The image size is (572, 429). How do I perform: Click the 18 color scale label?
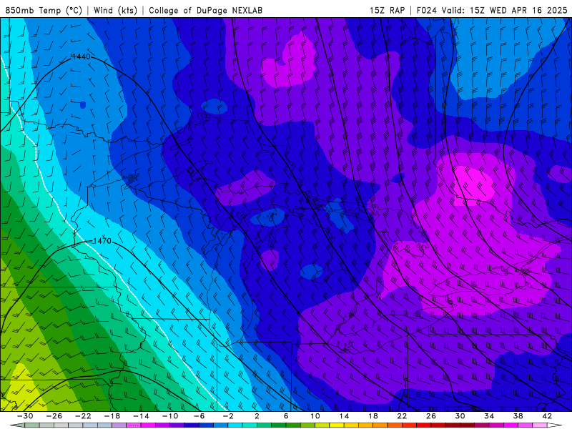coord(373,416)
